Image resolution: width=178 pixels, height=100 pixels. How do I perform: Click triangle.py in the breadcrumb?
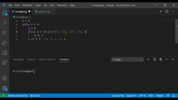[22, 17]
